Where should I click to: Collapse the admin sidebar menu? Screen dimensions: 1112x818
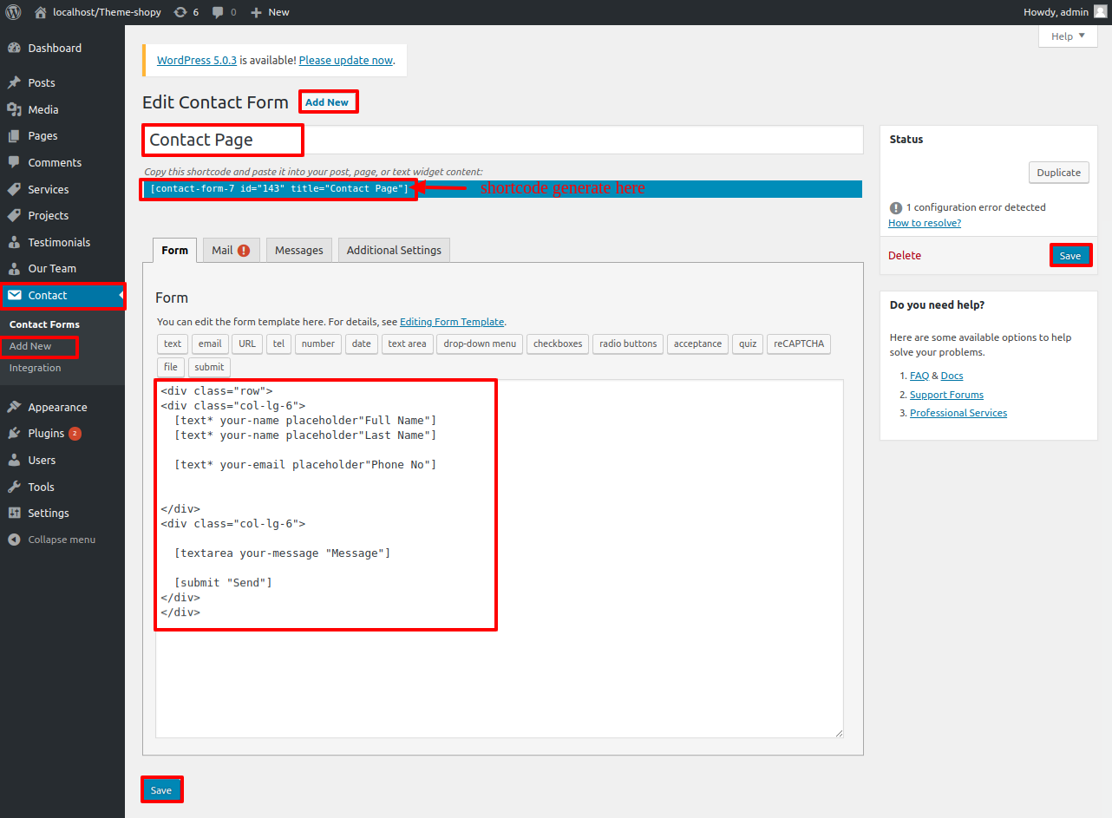(x=61, y=540)
